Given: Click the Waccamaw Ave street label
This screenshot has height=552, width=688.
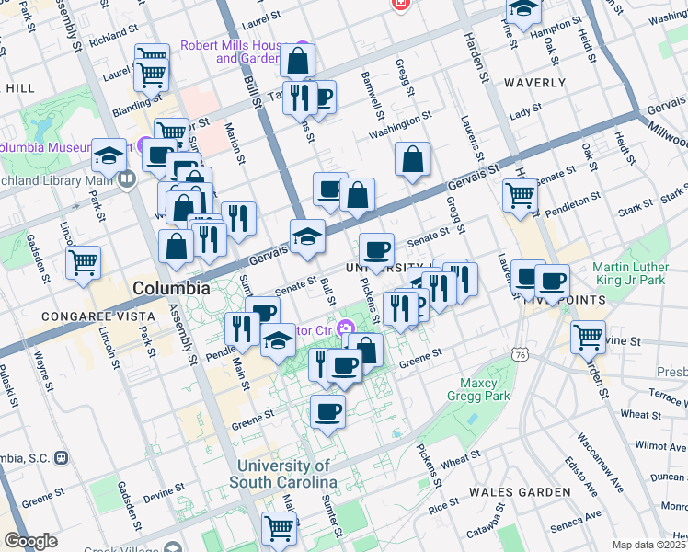Looking at the screenshot, I should click(601, 463).
